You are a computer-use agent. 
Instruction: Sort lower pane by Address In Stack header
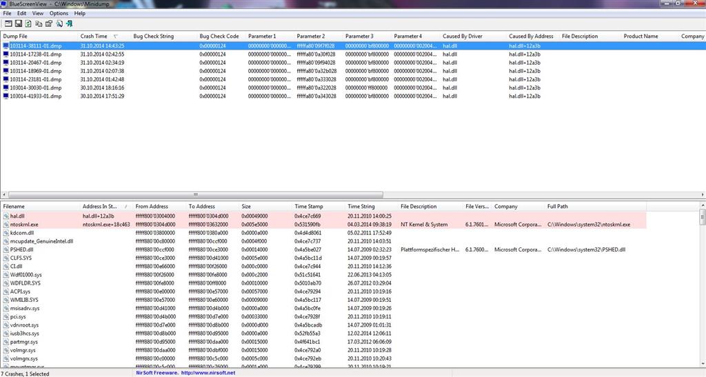[106, 207]
